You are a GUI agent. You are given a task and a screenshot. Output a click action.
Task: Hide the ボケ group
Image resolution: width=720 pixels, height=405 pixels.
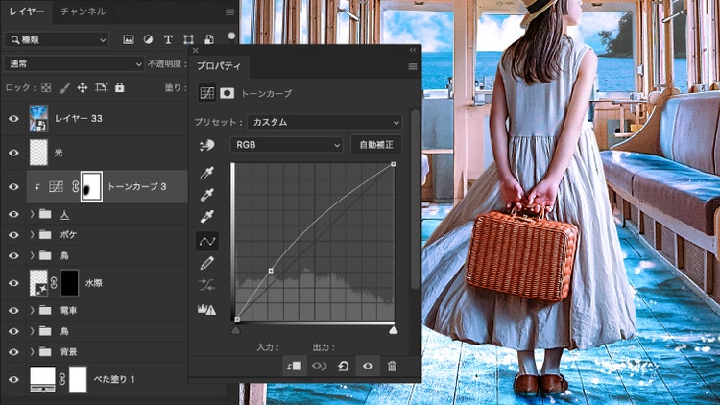coord(13,234)
